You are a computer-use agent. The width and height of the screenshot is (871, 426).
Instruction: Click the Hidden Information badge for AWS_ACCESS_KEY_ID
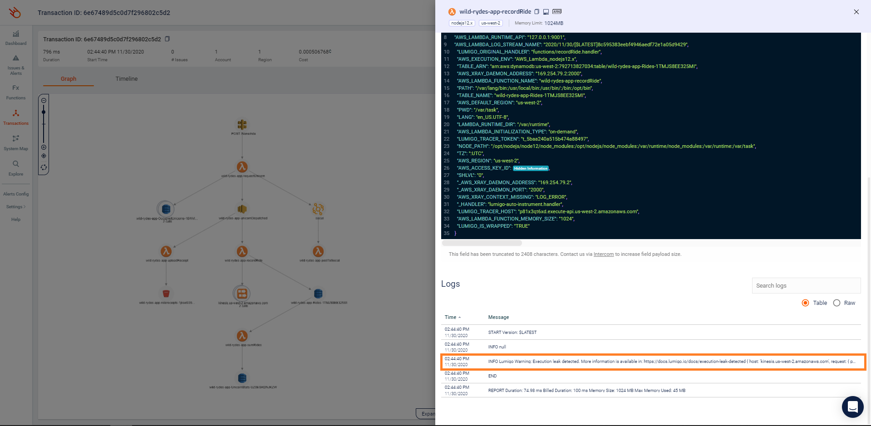[531, 168]
